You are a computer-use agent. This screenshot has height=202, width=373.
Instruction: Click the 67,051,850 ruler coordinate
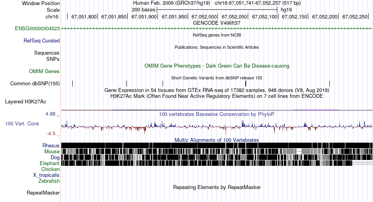tap(114, 17)
